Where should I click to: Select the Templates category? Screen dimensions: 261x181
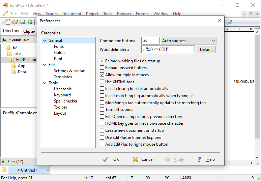(x=63, y=77)
